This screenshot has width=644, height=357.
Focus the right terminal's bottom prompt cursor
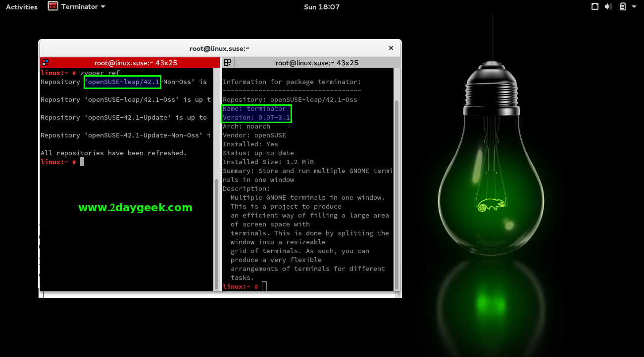pos(264,286)
